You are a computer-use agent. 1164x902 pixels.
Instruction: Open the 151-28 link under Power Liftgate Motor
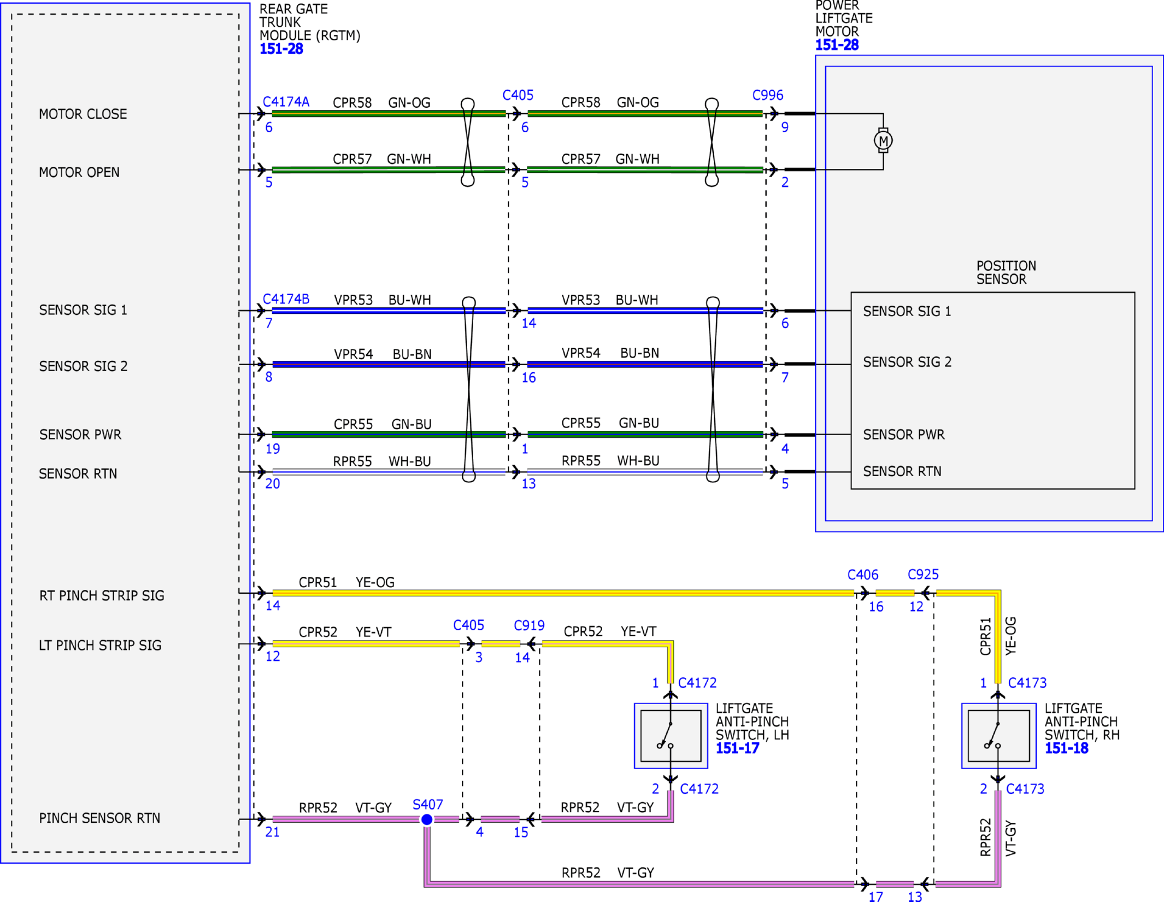click(837, 45)
